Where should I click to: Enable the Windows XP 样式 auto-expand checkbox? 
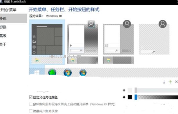[x=31, y=104]
